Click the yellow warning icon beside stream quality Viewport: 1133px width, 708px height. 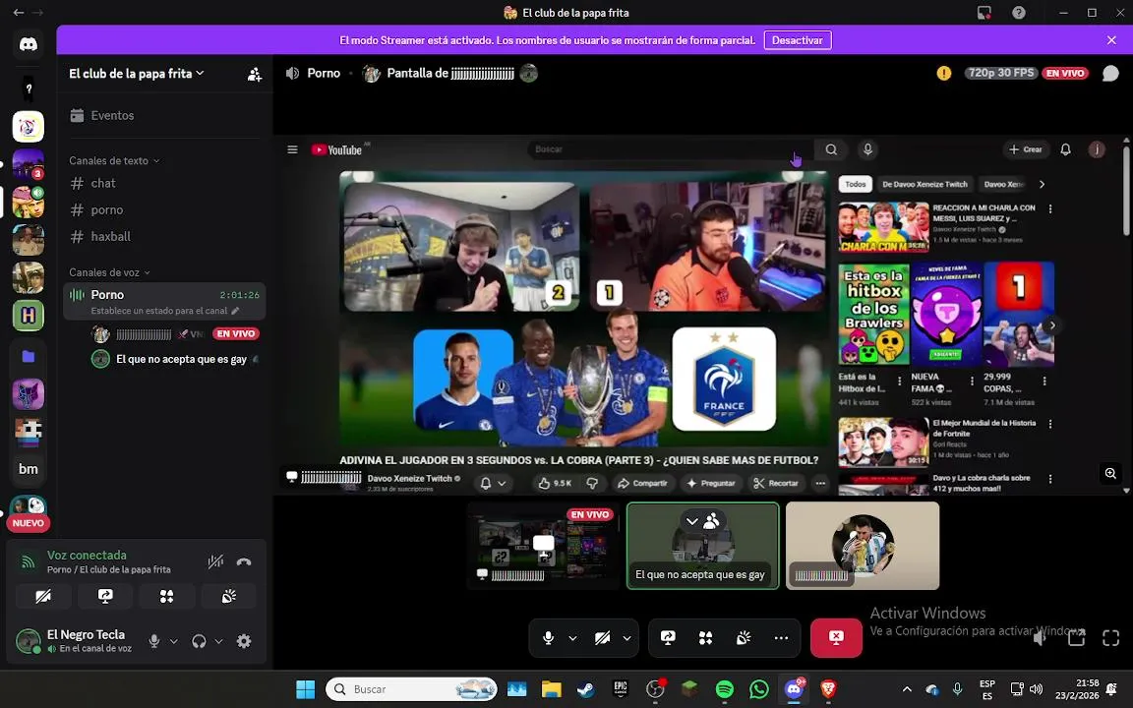pyautogui.click(x=944, y=73)
